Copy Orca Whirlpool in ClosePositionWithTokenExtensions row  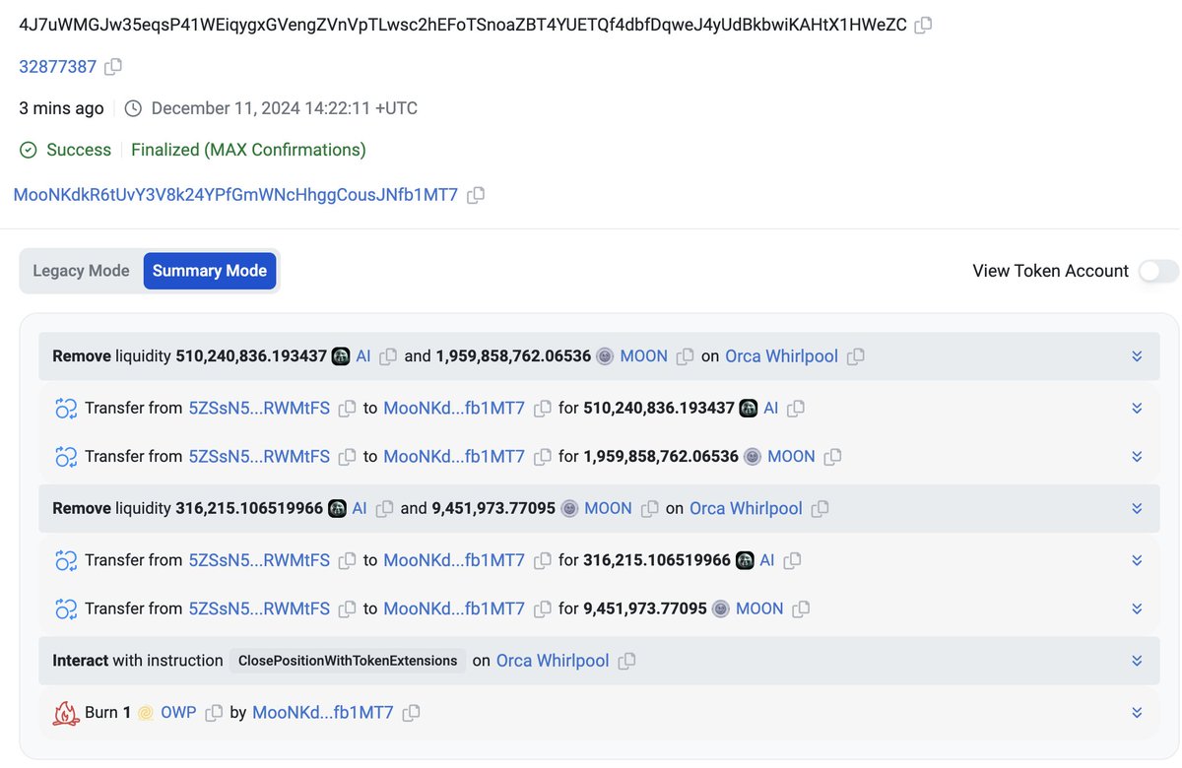point(626,661)
